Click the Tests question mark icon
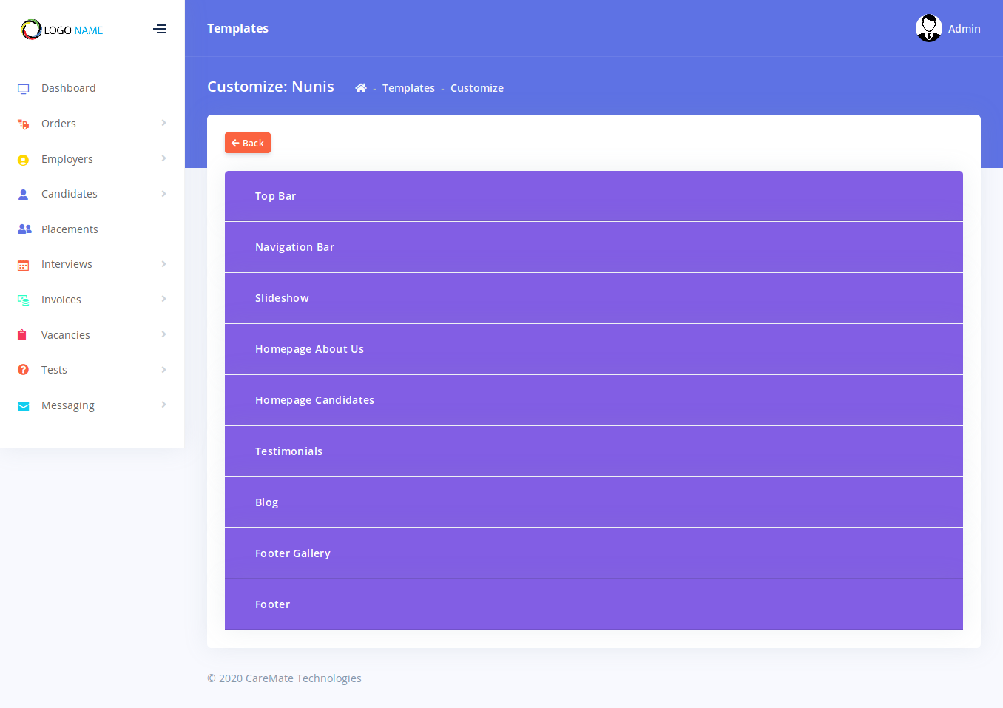1003x708 pixels. pos(24,370)
